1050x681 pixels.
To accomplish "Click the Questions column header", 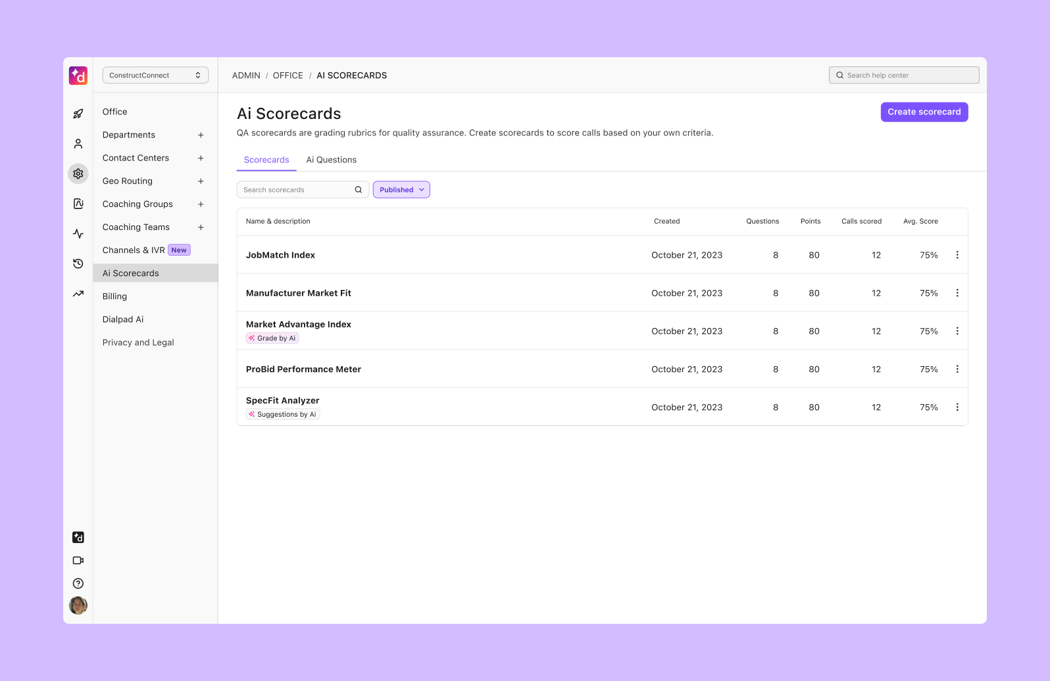I will (762, 222).
